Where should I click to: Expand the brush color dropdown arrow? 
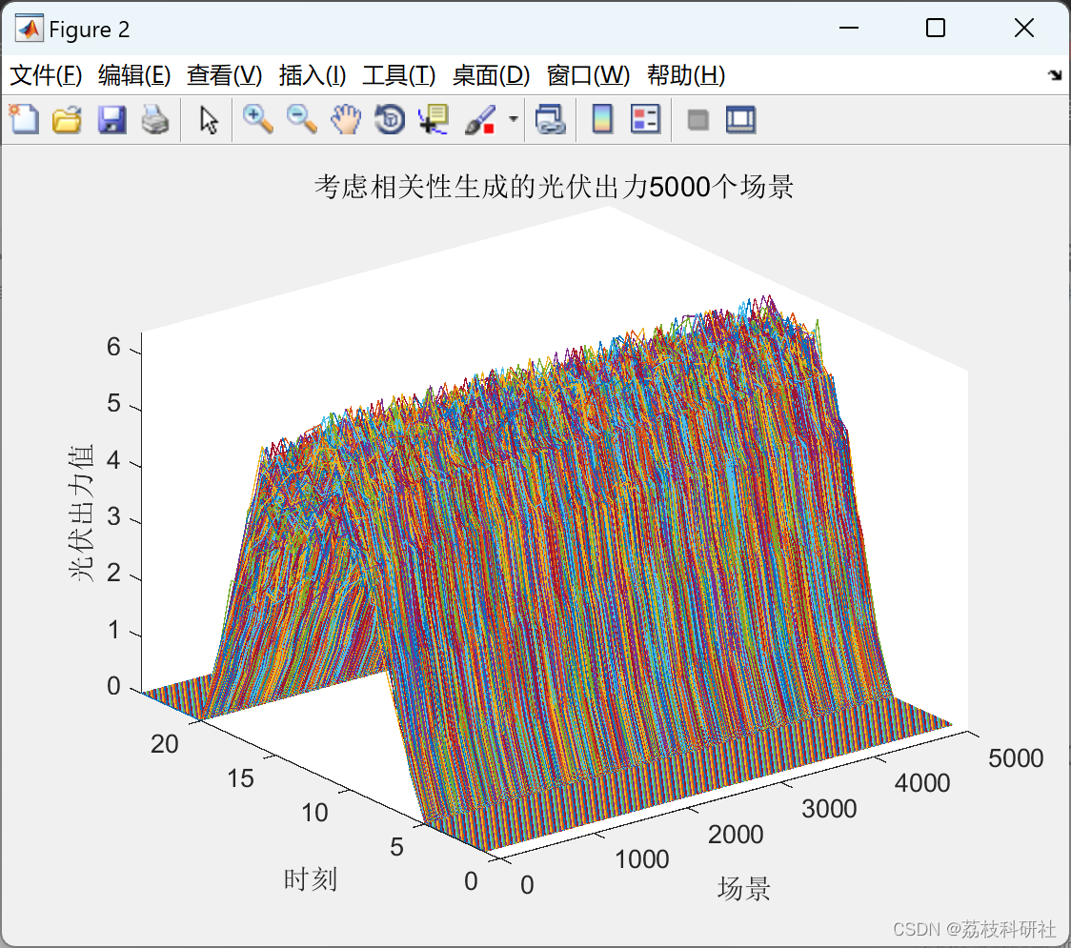pos(513,119)
